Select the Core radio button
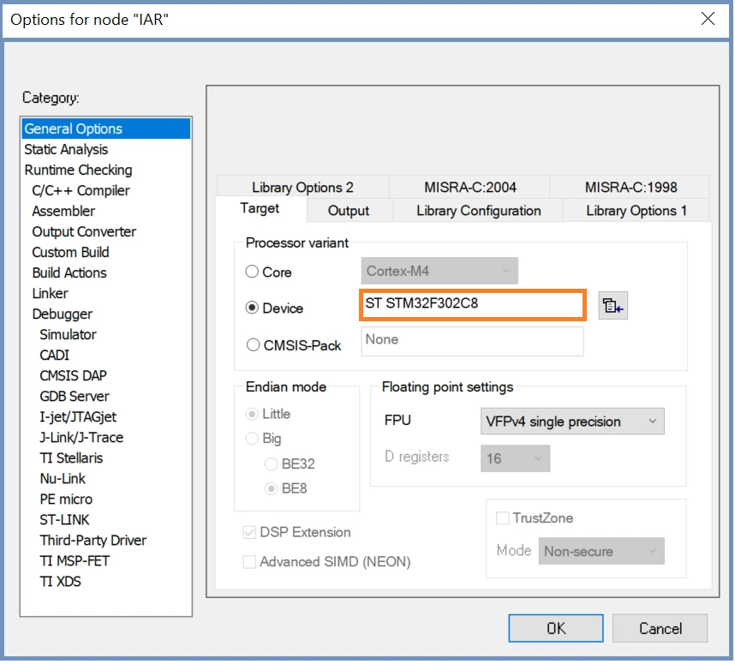Screen dimensions: 735x664 coord(252,272)
